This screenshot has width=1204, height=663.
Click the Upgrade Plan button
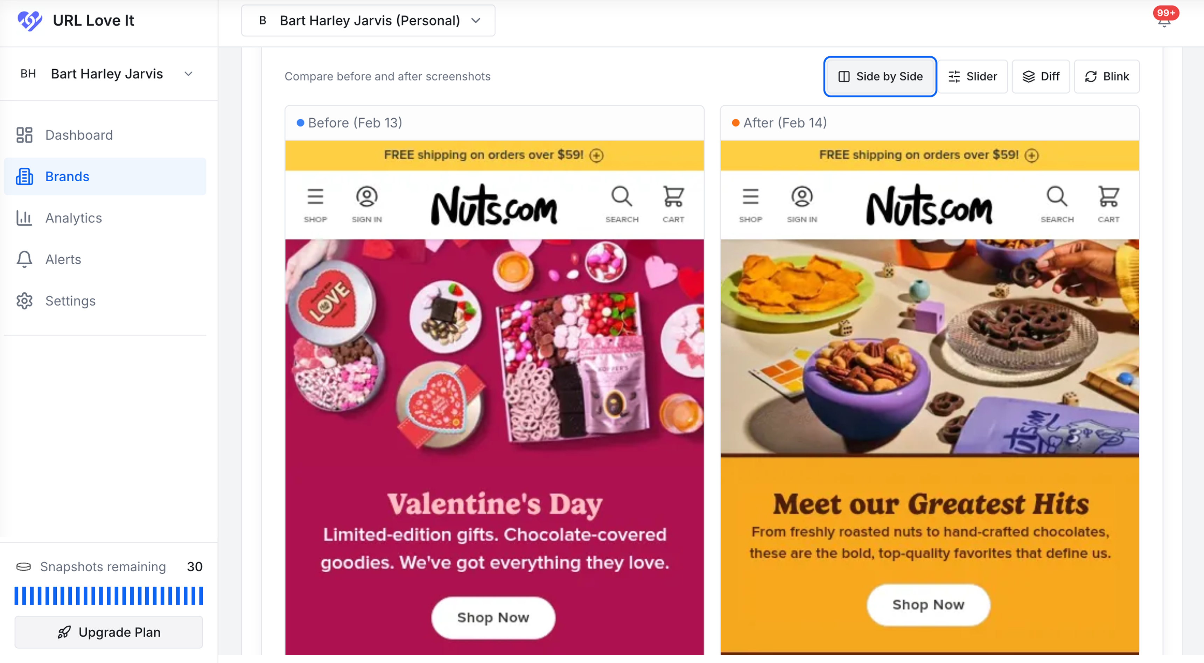109,632
